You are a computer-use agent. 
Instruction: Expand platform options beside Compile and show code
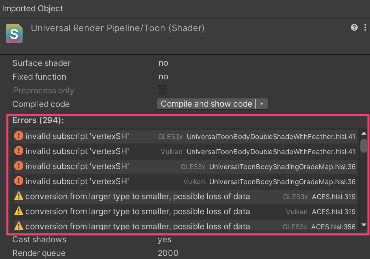(262, 104)
